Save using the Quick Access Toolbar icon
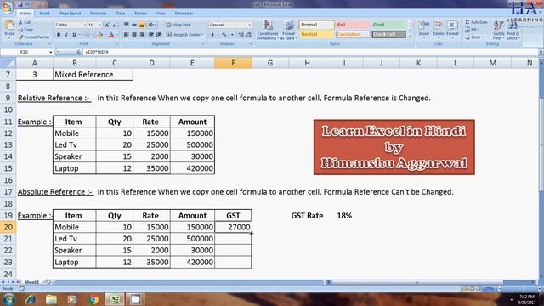 point(20,4)
